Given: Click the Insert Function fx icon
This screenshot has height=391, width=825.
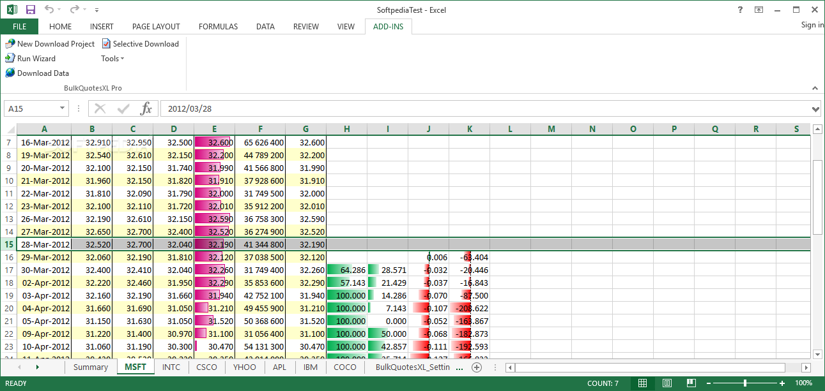Looking at the screenshot, I should pyautogui.click(x=146, y=108).
